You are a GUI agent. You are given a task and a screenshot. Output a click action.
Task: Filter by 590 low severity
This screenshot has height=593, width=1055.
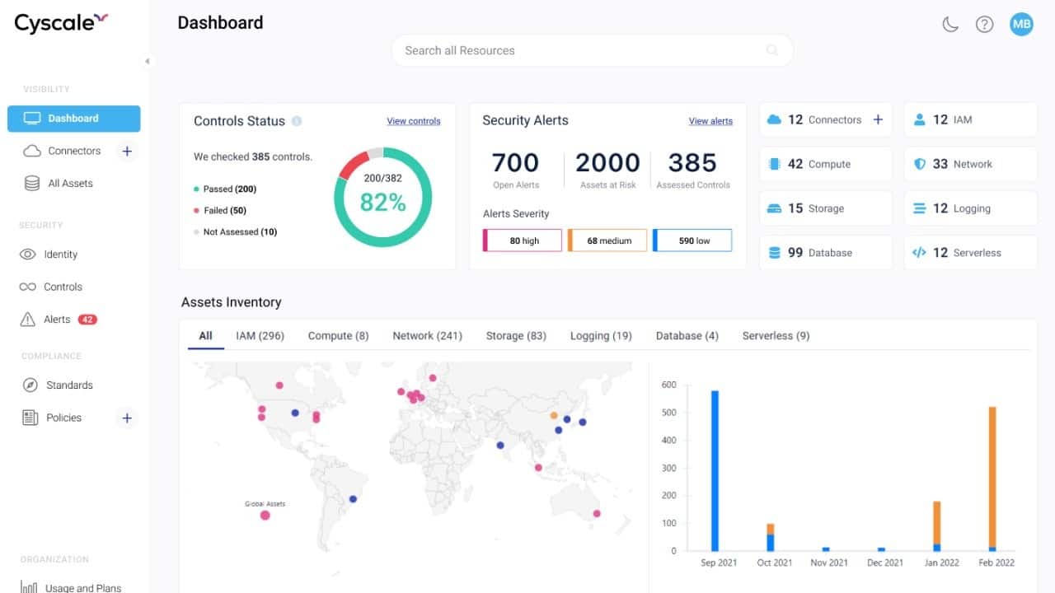click(692, 240)
